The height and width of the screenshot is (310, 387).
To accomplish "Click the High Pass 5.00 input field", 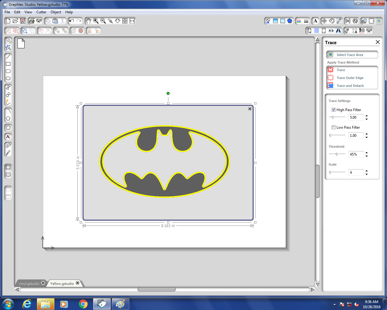I will pyautogui.click(x=356, y=117).
